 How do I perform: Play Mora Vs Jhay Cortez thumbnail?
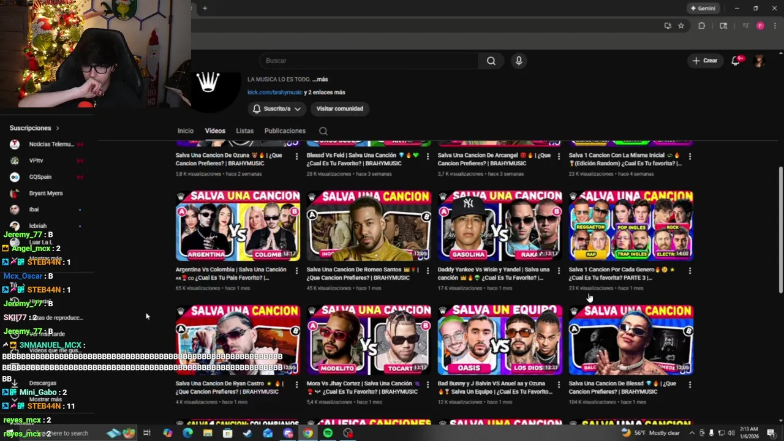point(369,340)
